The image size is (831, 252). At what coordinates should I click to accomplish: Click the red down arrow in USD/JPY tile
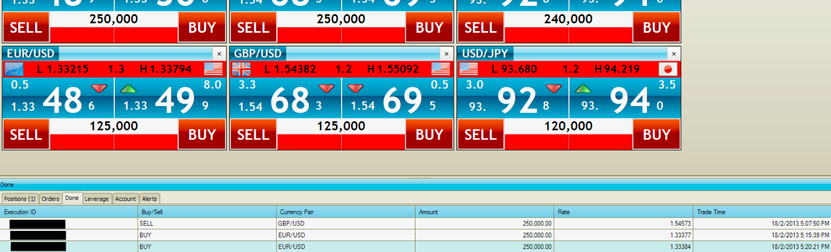coord(554,88)
